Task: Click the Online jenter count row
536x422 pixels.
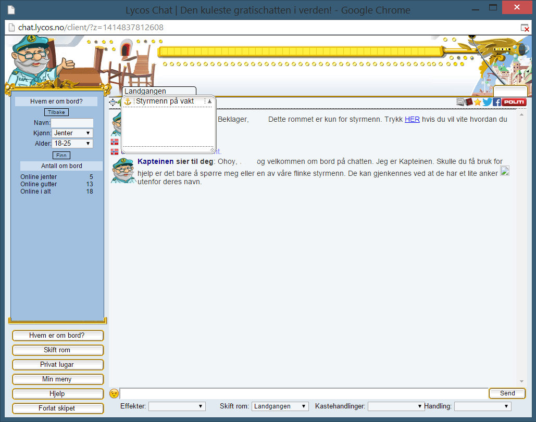Action: [57, 177]
